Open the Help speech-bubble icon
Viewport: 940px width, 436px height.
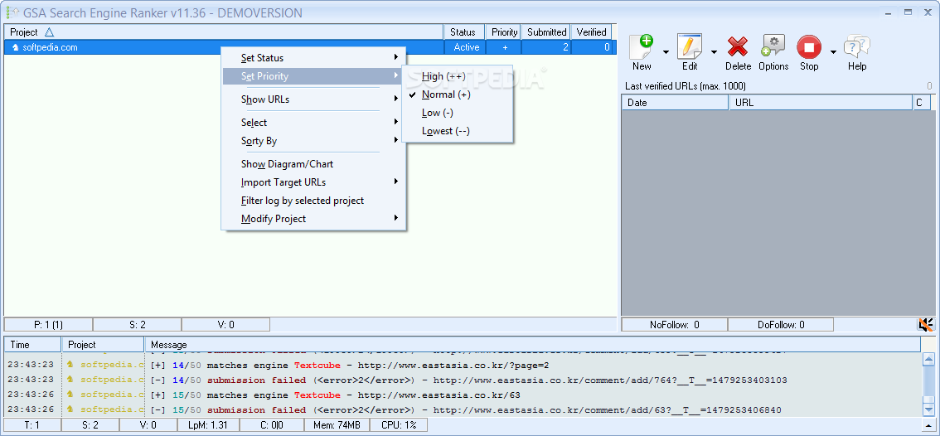pos(856,46)
